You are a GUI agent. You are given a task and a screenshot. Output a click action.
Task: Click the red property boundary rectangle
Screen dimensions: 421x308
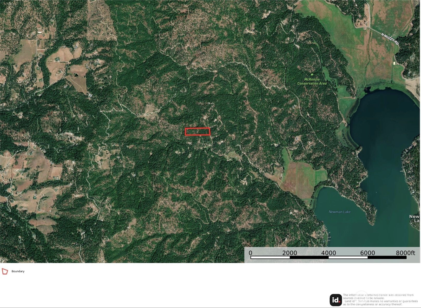tap(198, 132)
